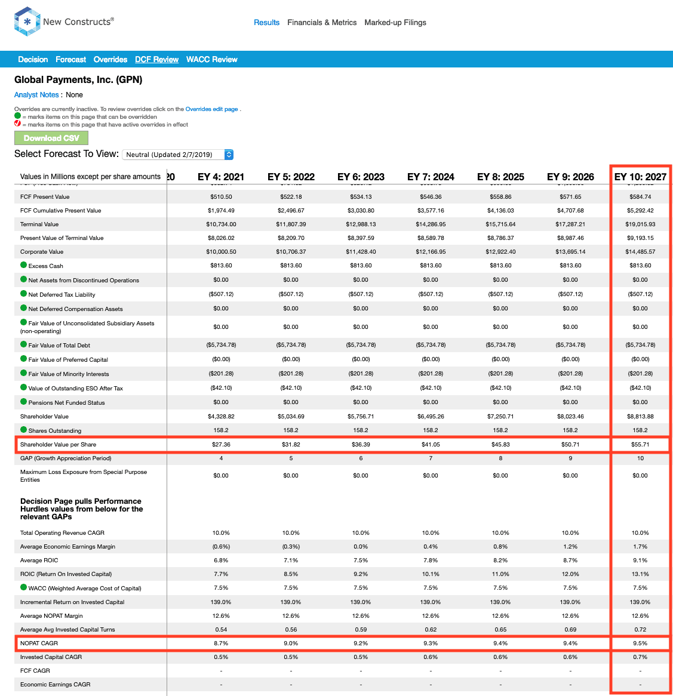Click the green legend dot for overridable items
Viewport: 673px width, 696px height.
[17, 116]
